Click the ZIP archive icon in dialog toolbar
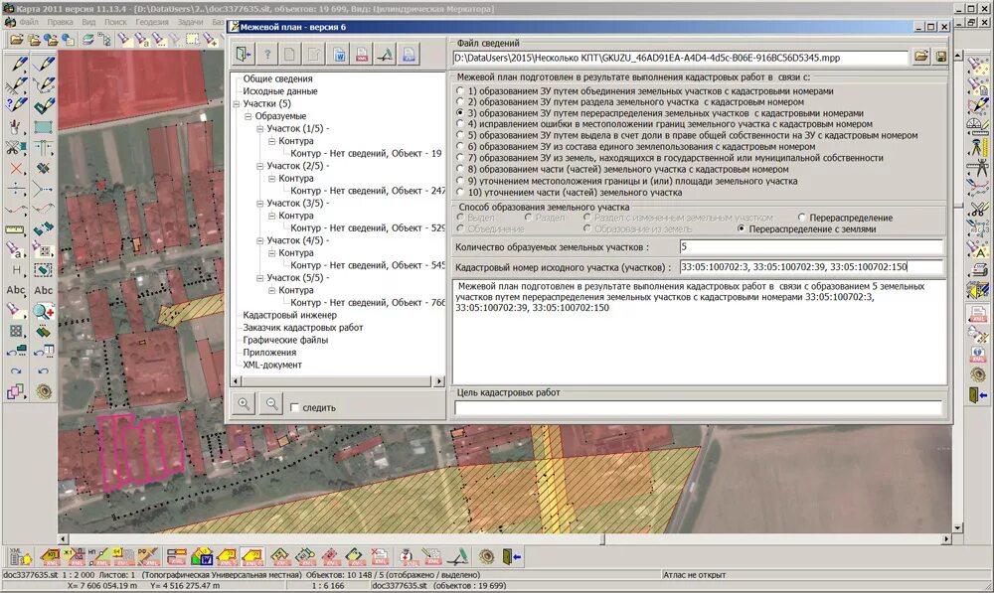The height and width of the screenshot is (593, 994). coord(409,55)
